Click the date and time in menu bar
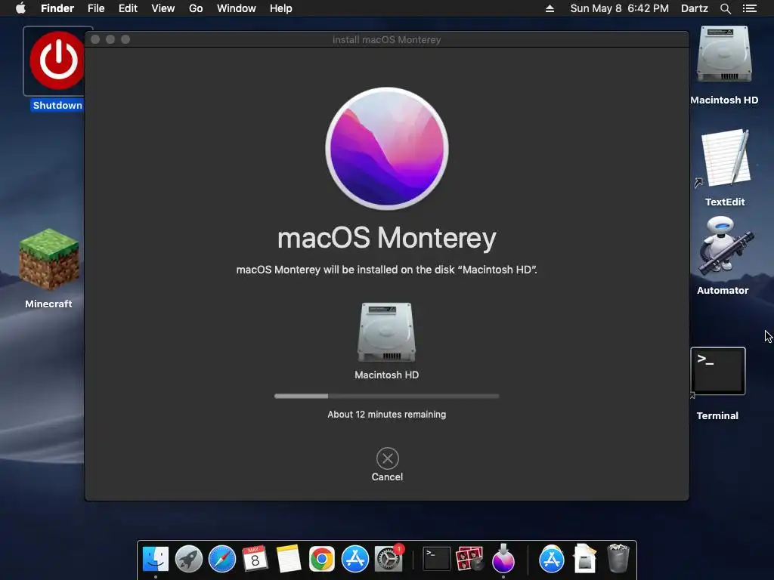The image size is (774, 580). pos(620,8)
